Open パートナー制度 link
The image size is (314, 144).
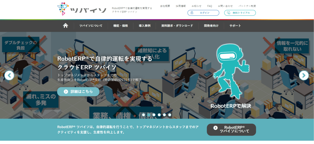coord(247,6)
